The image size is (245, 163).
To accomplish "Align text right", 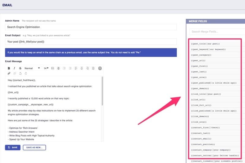I will click(87, 68).
